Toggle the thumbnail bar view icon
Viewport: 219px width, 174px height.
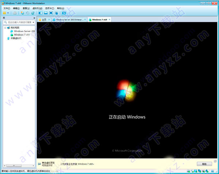click(46, 13)
